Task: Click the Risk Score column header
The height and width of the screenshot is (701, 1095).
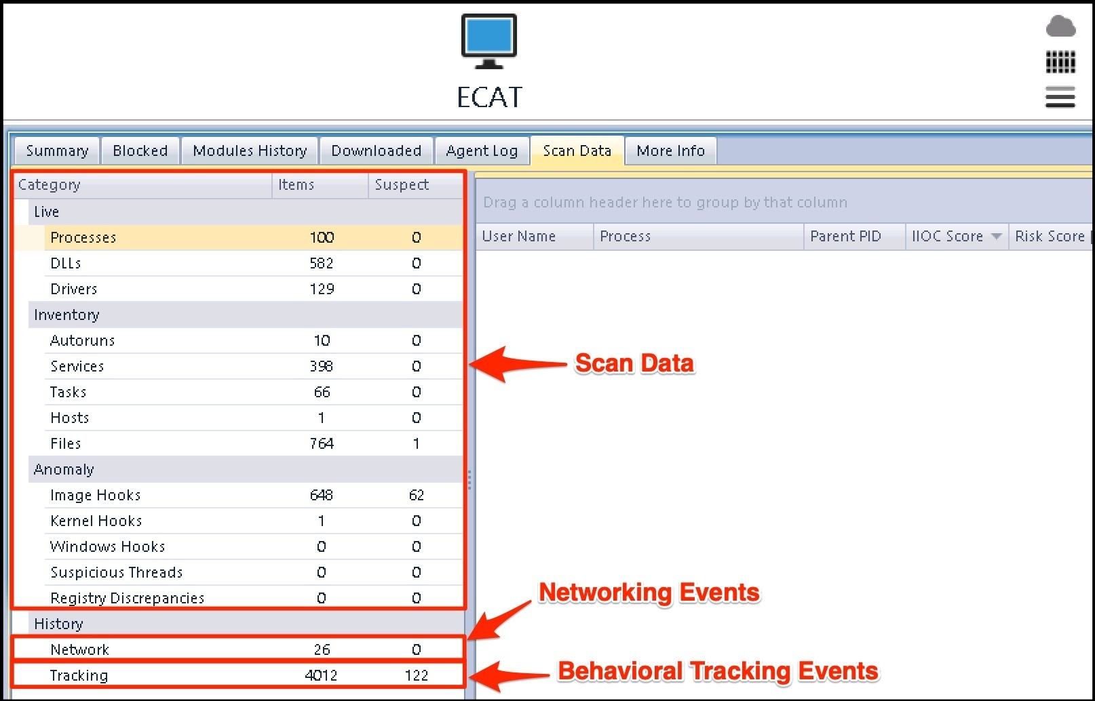Action: click(1050, 237)
